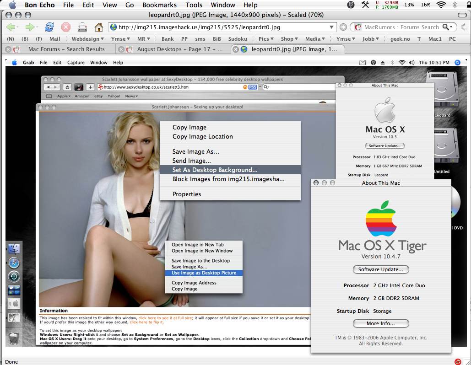Open the Mail bookmark
Viewport: 471px width, 365px height.
click(54, 39)
